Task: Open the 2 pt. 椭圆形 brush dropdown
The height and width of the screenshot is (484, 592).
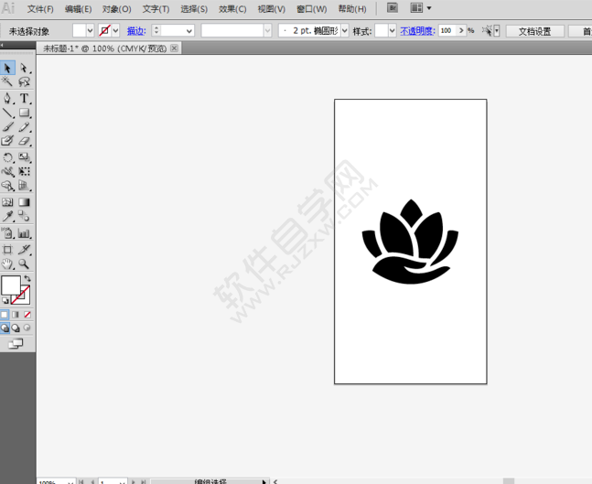Action: coord(344,30)
